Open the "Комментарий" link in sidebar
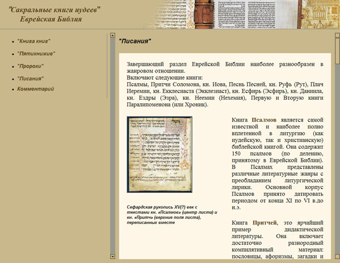This screenshot has height=263, width=340. [36, 89]
